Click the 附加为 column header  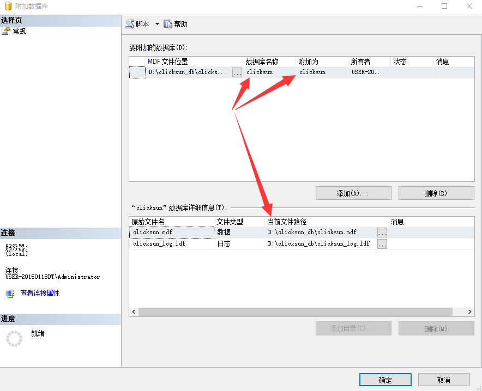(322, 62)
